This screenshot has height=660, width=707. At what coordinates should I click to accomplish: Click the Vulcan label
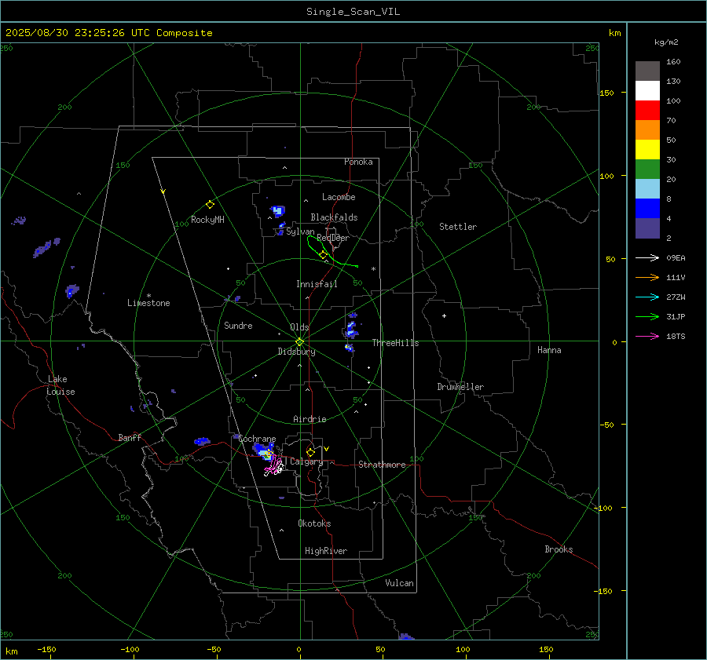click(x=400, y=583)
